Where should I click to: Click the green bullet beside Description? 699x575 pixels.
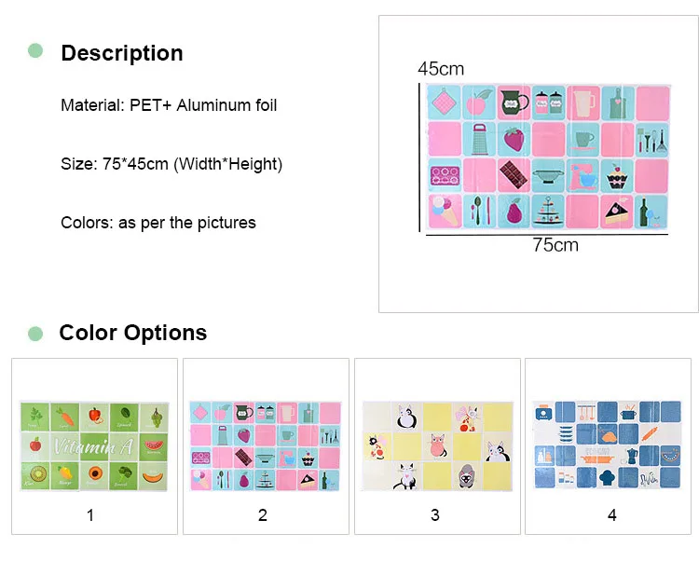pyautogui.click(x=35, y=51)
